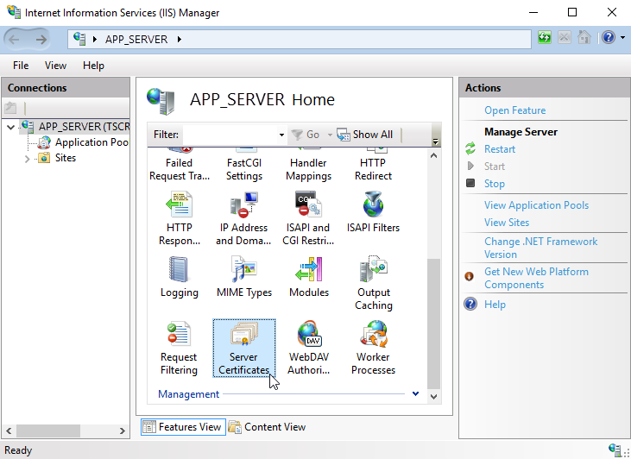Open the Filter dropdown arrow
631x459 pixels.
[281, 135]
